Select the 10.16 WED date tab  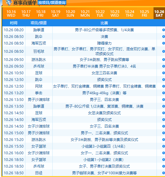coord(11,13)
